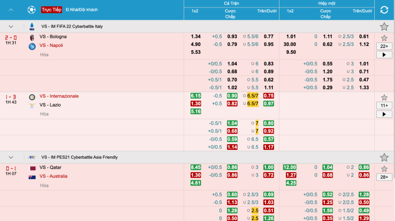Open 28+ more markets for Qatar match

[x=384, y=177]
